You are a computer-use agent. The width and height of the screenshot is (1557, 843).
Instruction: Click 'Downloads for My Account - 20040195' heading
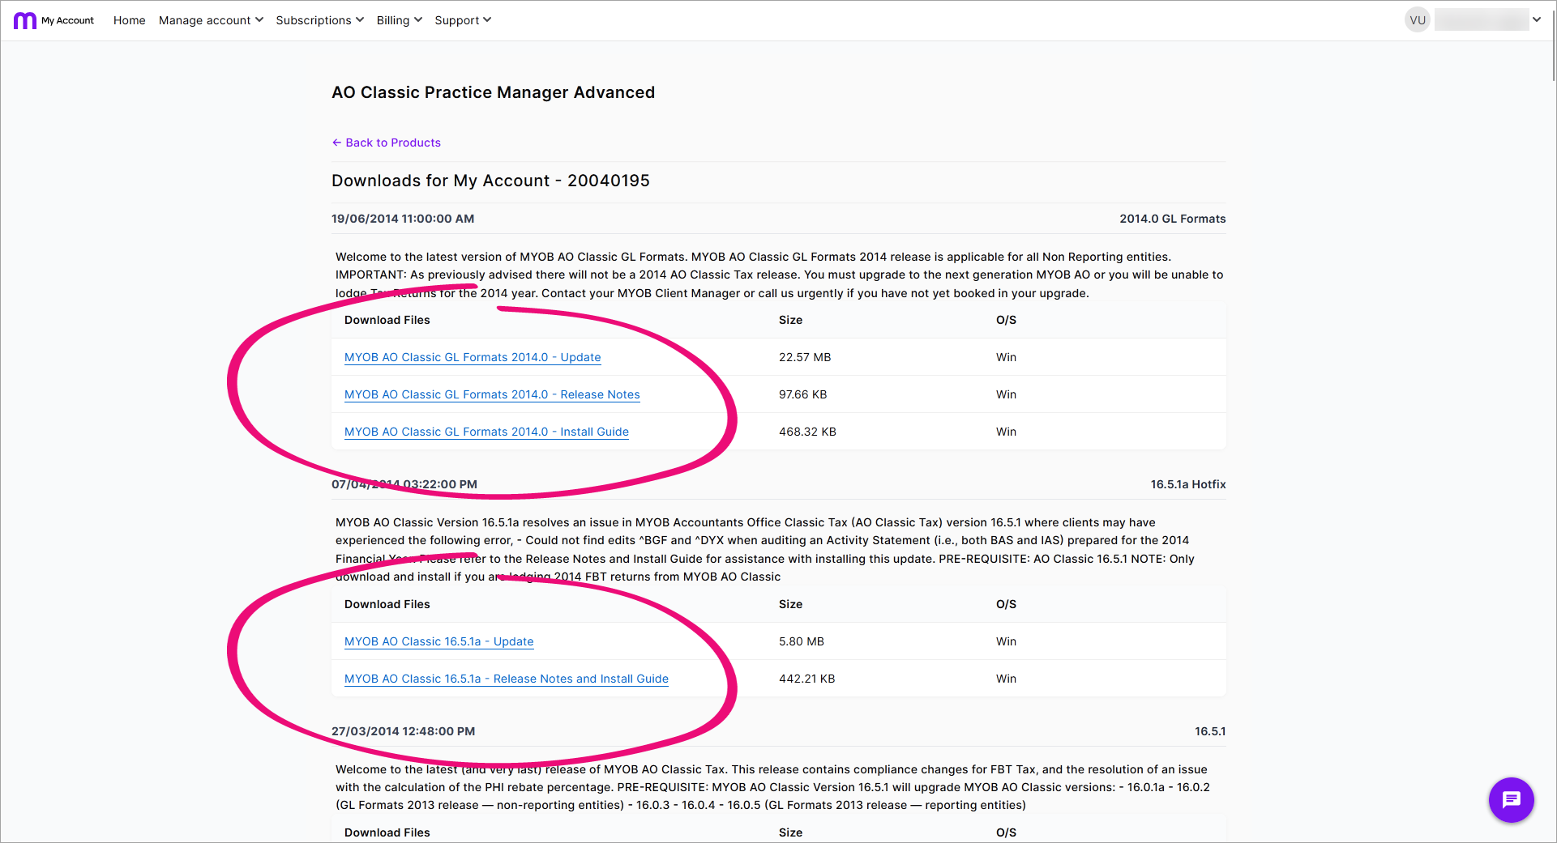click(x=490, y=181)
